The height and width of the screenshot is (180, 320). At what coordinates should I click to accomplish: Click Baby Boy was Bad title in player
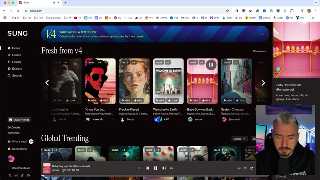[71, 166]
